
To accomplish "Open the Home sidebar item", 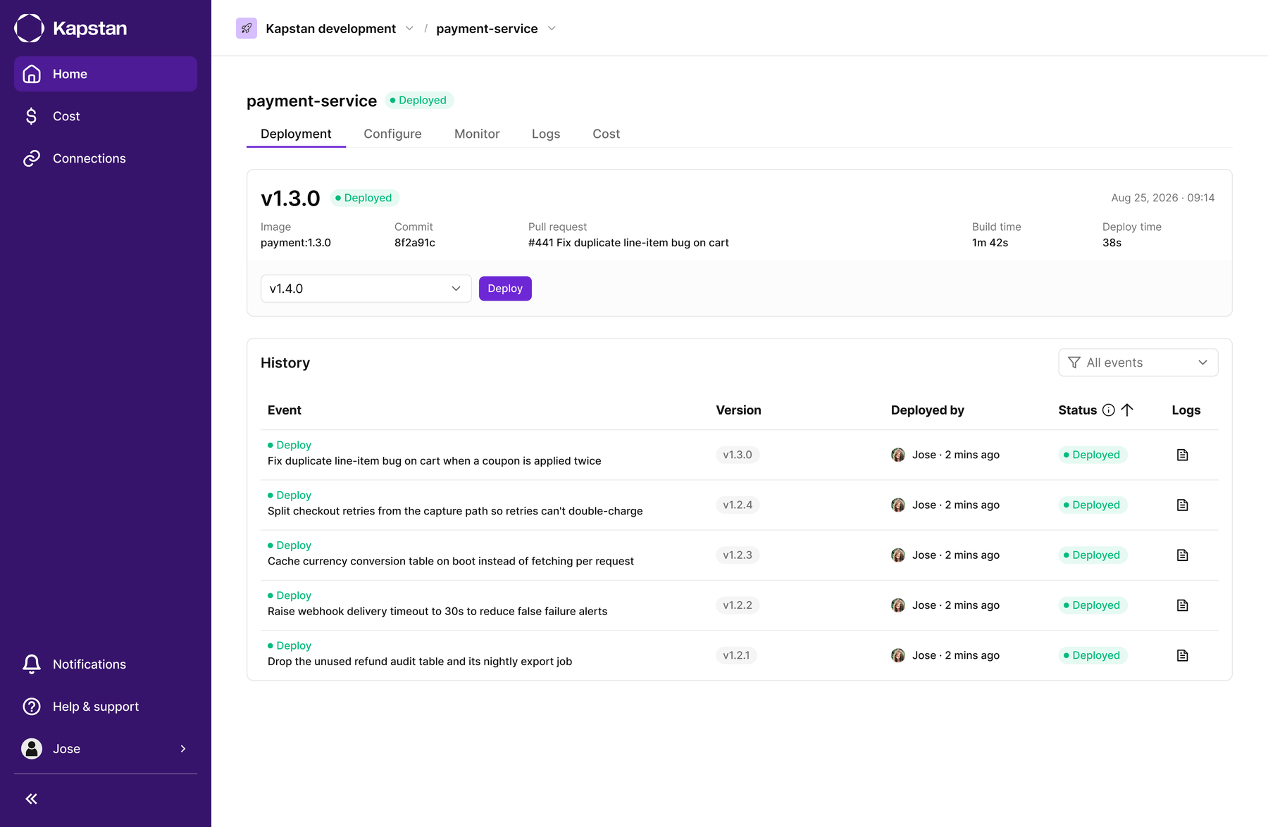I will [106, 74].
